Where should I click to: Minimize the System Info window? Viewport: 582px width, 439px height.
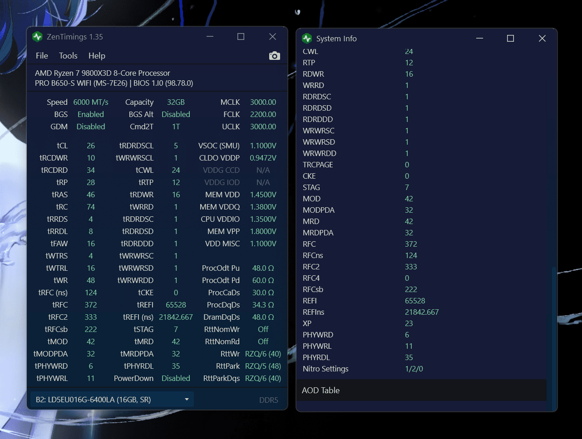pos(479,39)
